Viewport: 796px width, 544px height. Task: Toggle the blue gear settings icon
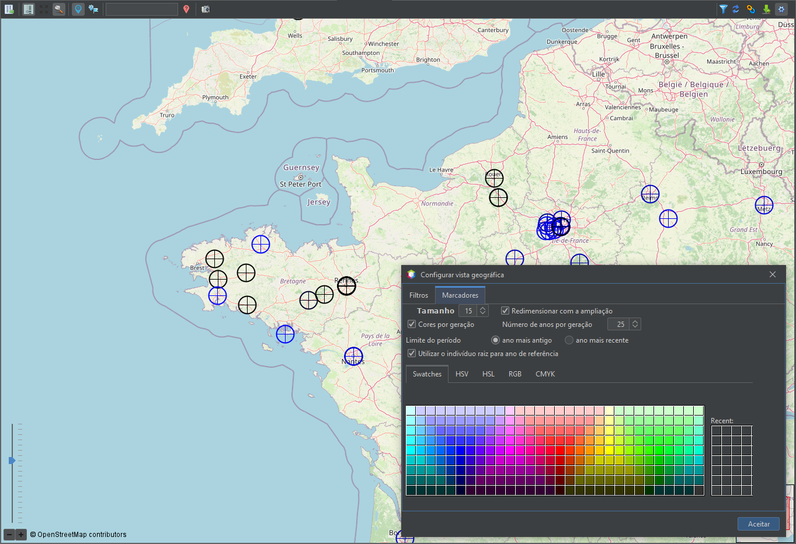tap(781, 9)
